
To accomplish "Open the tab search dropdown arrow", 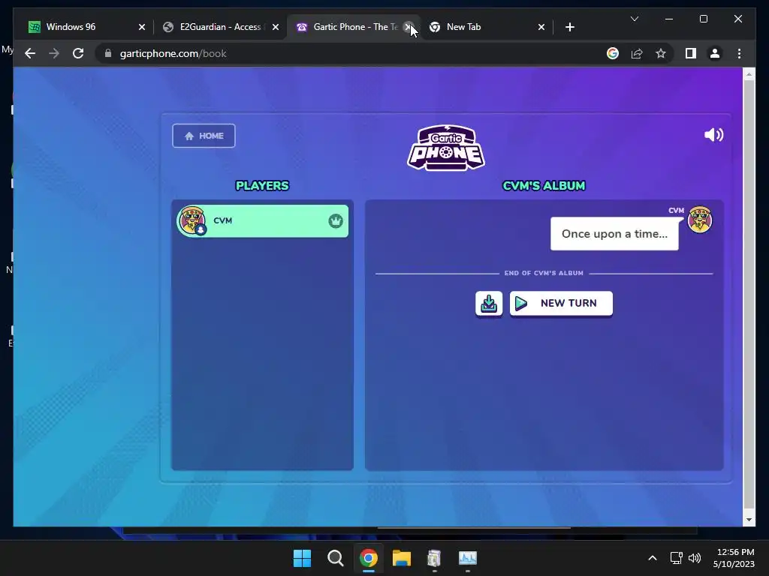I will (x=634, y=19).
